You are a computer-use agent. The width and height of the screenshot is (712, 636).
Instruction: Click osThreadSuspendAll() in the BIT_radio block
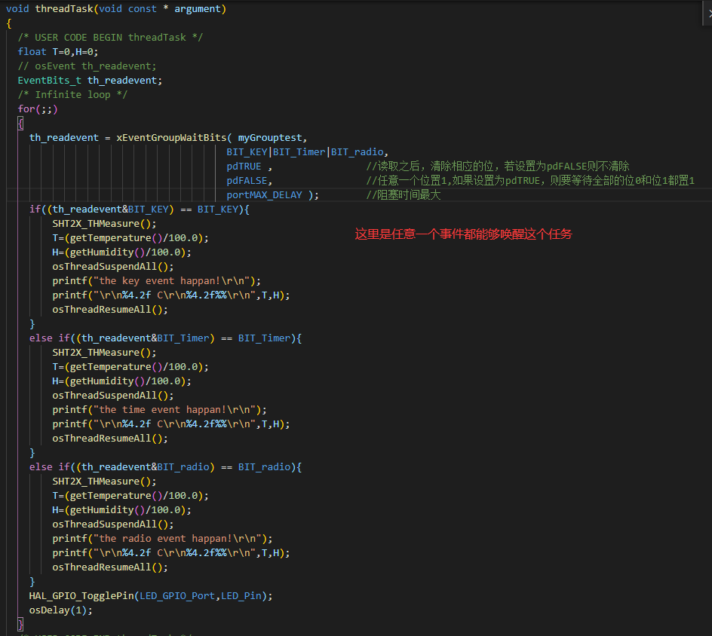[112, 524]
